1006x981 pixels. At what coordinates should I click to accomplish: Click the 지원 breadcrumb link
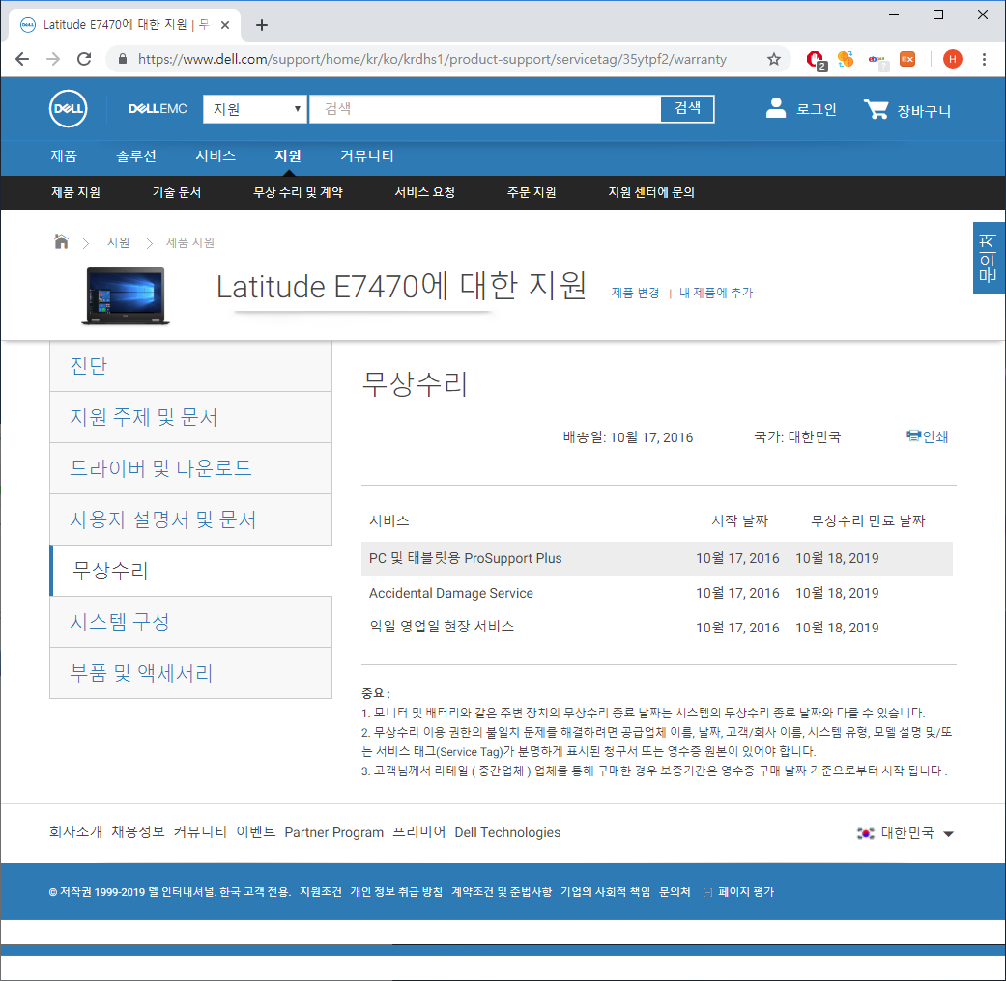click(x=118, y=242)
